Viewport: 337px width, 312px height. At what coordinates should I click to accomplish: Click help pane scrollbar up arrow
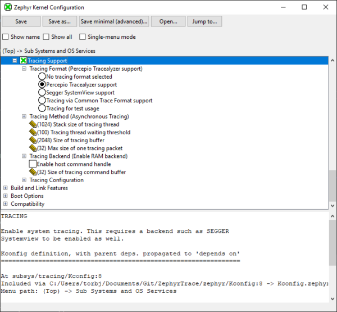tap(333, 216)
